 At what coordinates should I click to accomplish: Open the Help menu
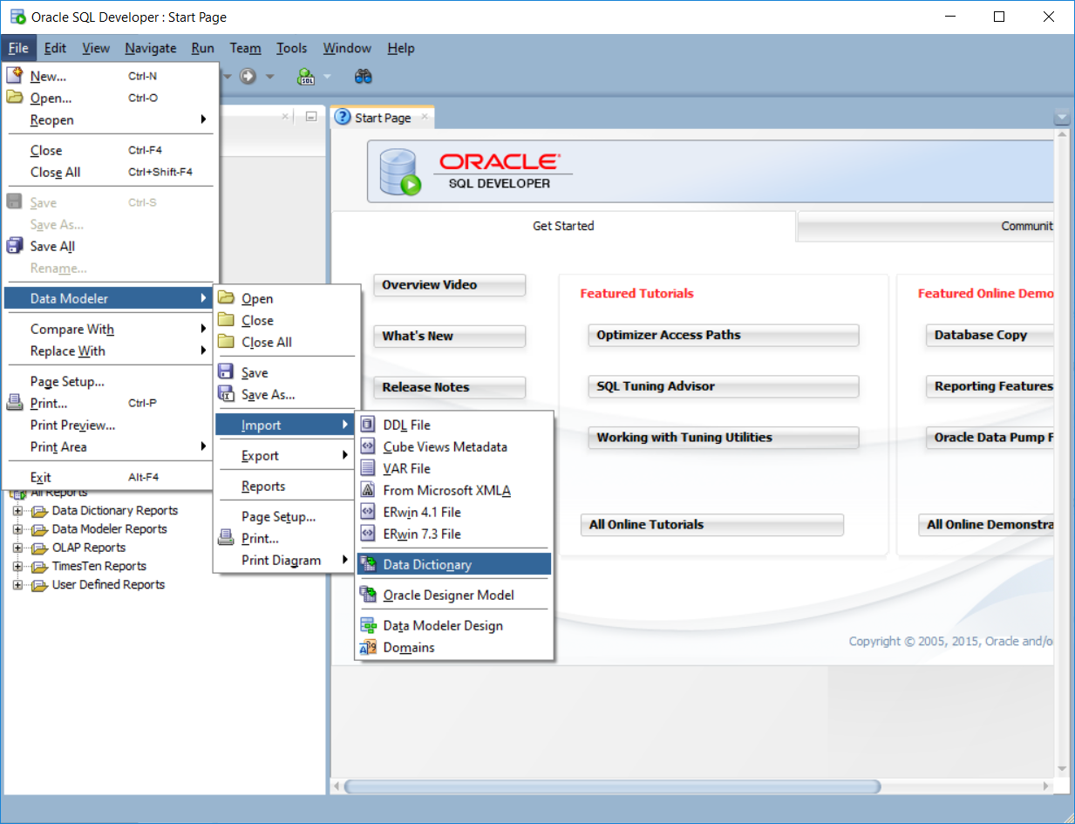click(401, 48)
